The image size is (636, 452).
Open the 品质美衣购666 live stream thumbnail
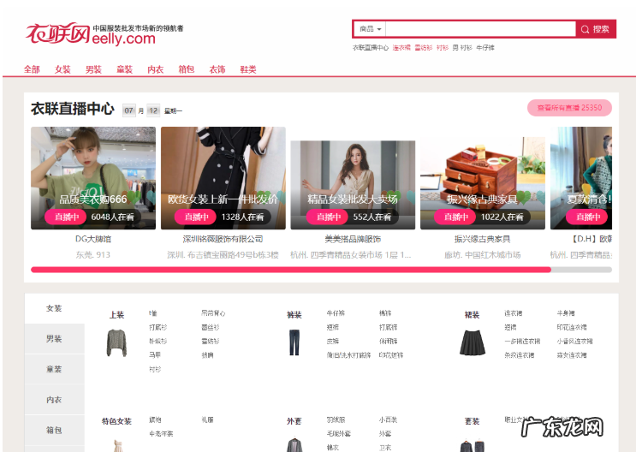93,178
